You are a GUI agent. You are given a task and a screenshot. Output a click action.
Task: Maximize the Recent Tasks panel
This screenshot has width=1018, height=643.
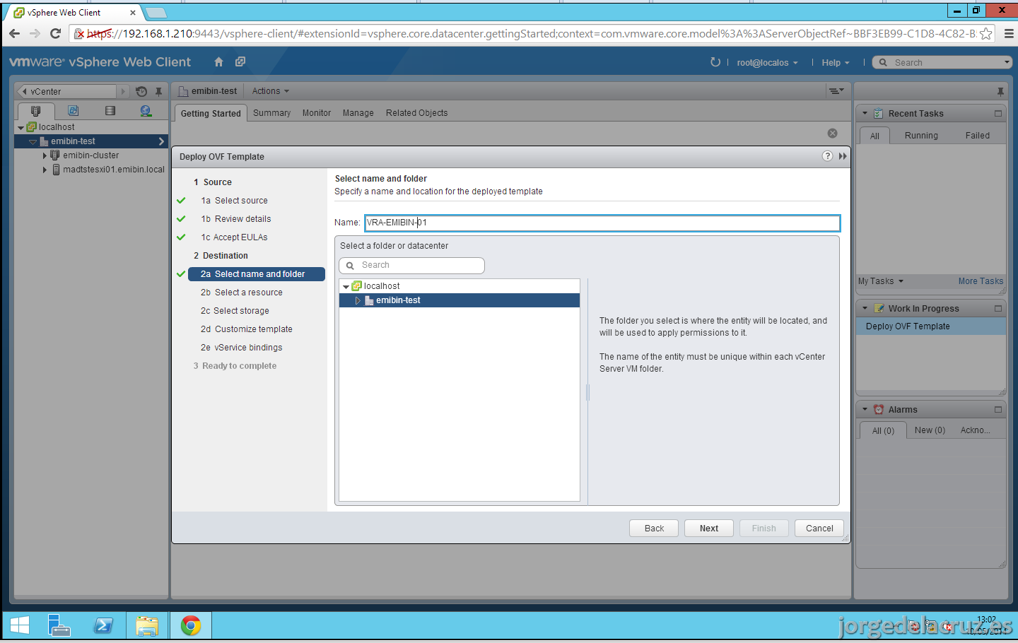[998, 113]
